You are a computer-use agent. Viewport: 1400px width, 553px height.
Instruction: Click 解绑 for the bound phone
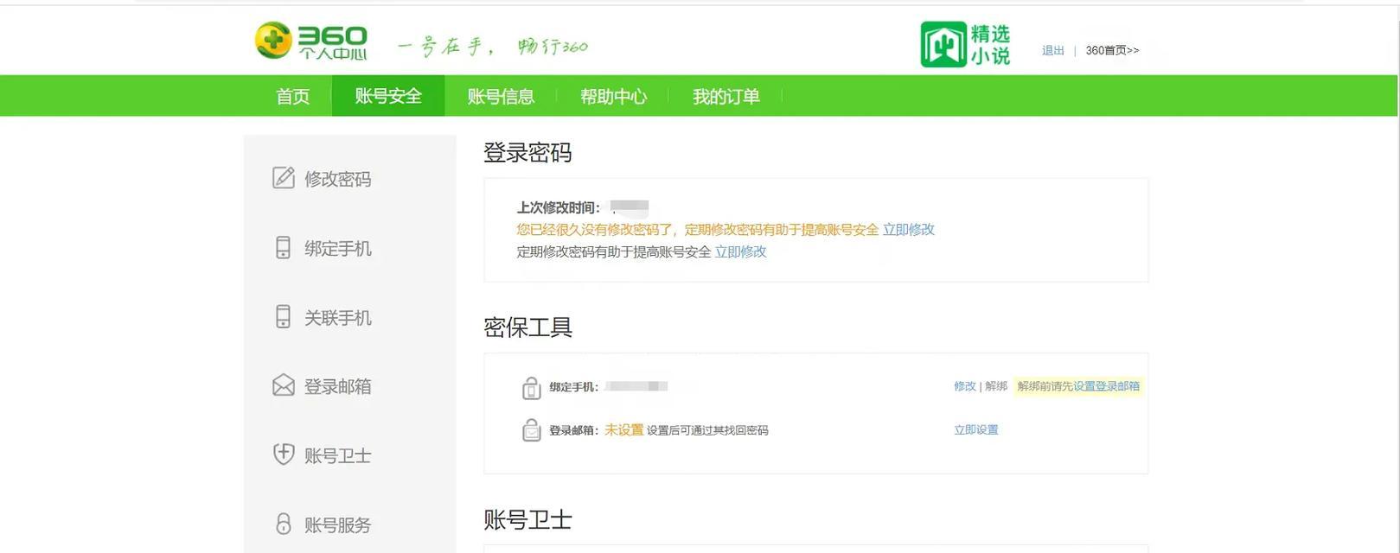click(996, 386)
